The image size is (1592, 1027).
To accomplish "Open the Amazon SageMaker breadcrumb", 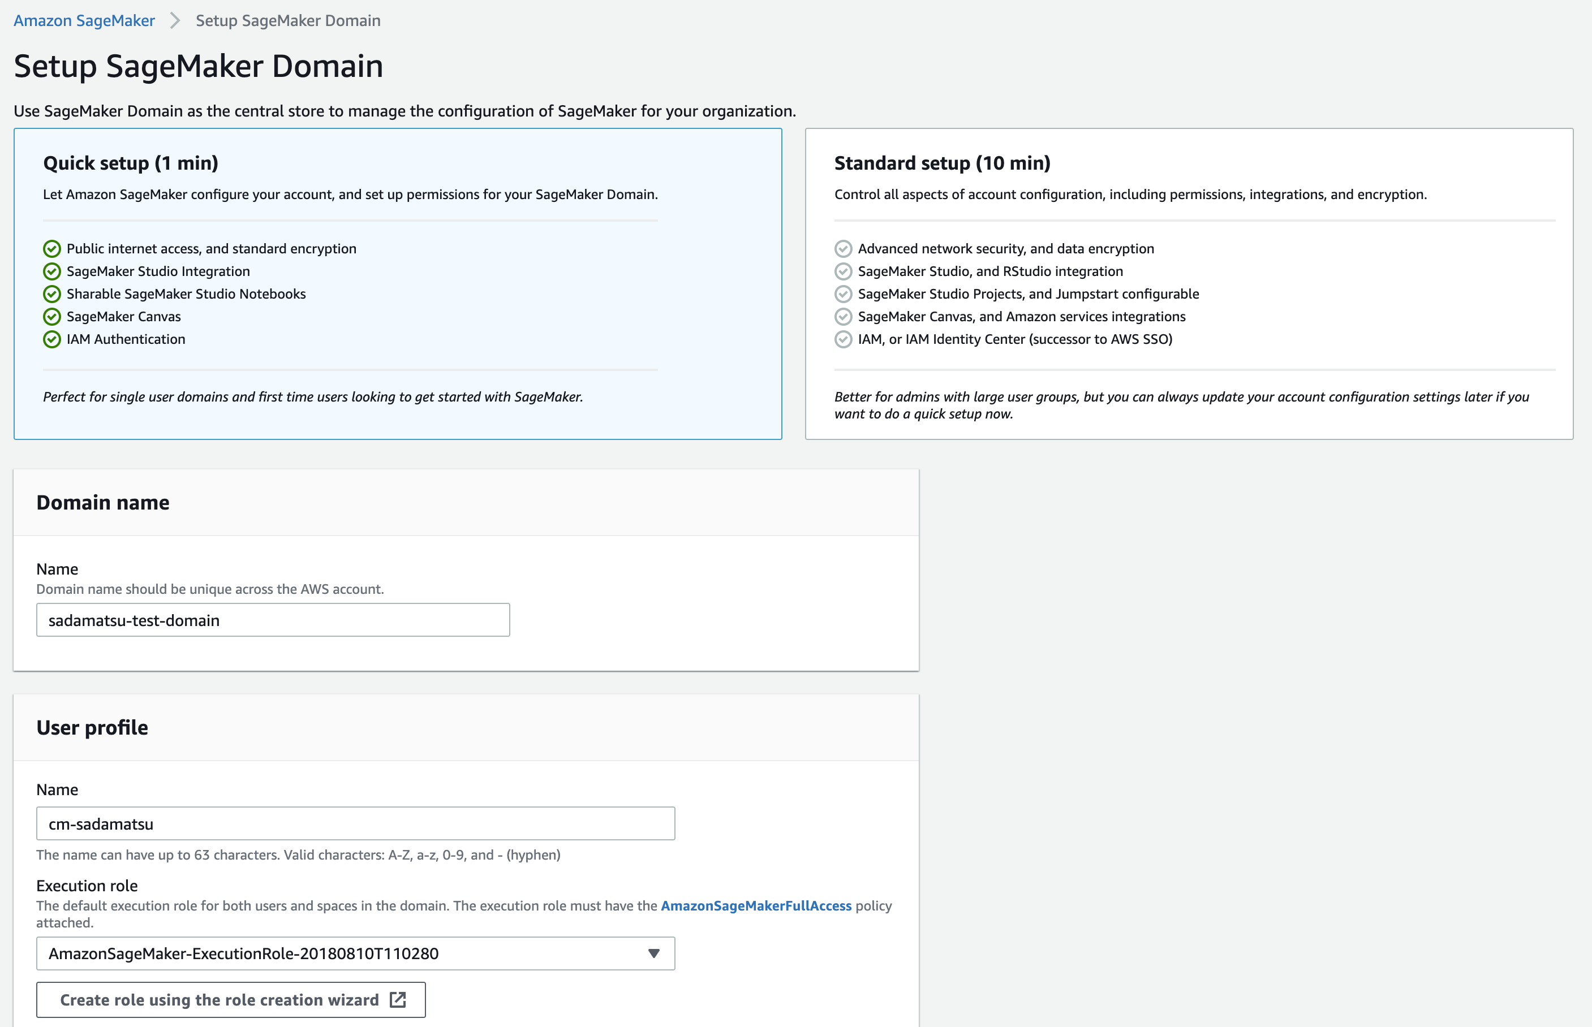I will click(x=83, y=20).
